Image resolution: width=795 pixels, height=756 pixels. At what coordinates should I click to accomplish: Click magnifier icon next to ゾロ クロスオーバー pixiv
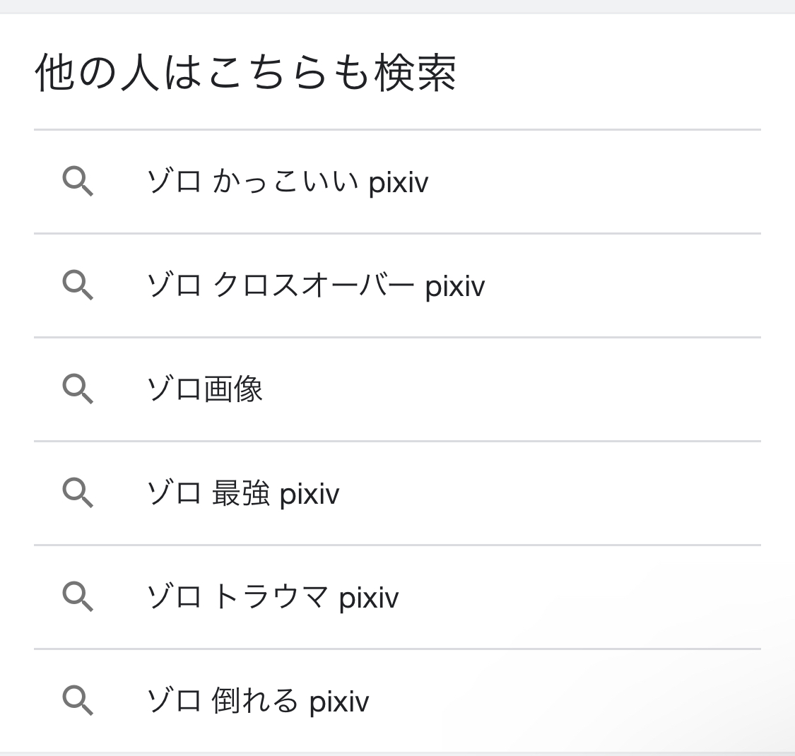pyautogui.click(x=78, y=285)
